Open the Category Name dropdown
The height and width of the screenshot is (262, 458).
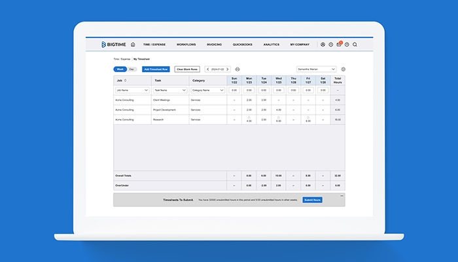pos(208,90)
